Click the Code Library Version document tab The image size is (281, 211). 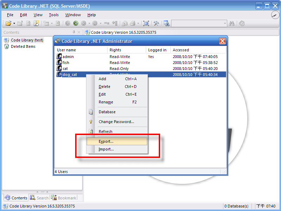(120, 32)
